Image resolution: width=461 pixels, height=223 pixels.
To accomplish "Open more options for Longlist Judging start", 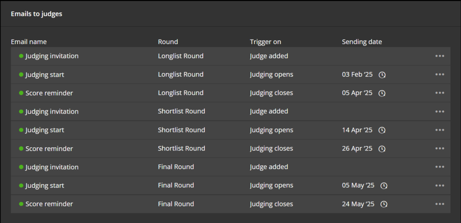I will [x=439, y=74].
